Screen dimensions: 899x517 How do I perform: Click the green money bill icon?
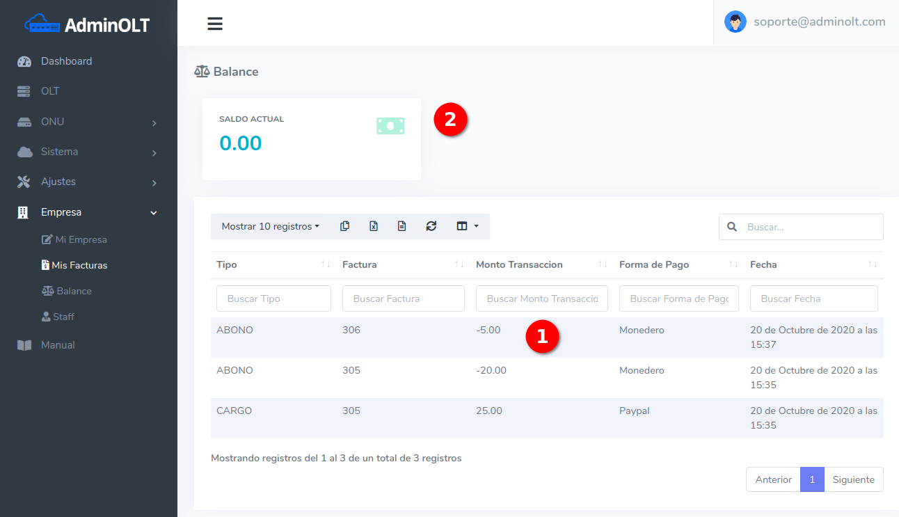point(390,126)
